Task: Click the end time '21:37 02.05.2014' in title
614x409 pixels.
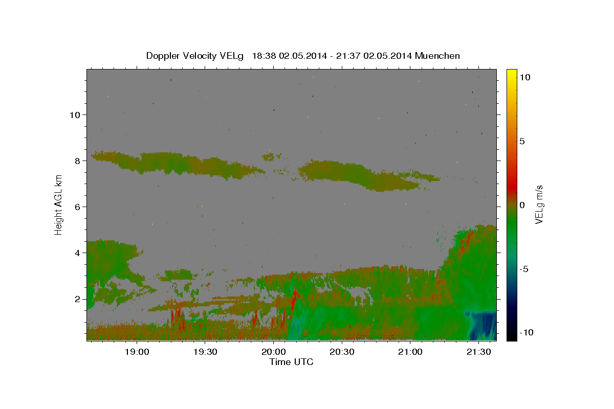Action: coord(375,56)
